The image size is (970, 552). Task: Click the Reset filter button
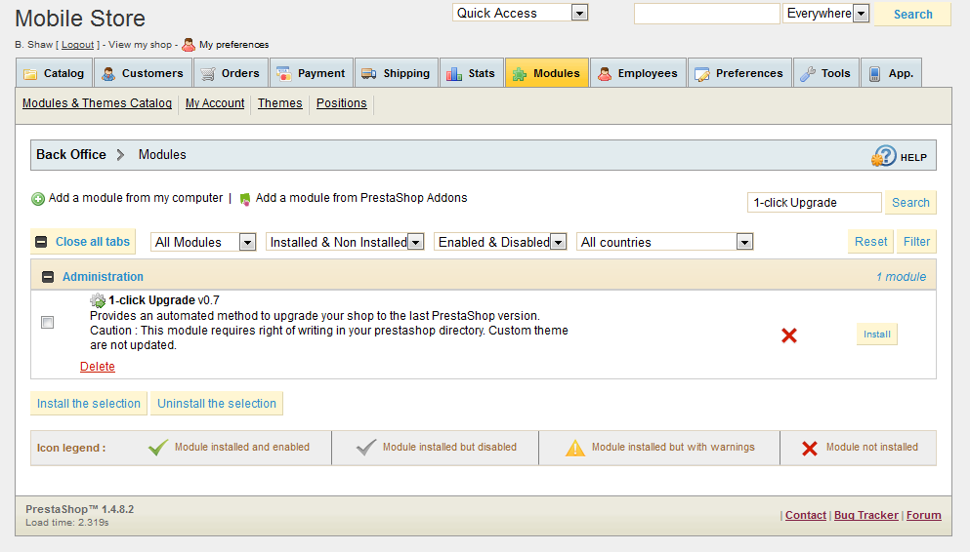tap(870, 242)
